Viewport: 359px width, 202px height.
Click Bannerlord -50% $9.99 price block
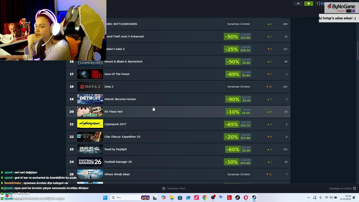click(238, 62)
